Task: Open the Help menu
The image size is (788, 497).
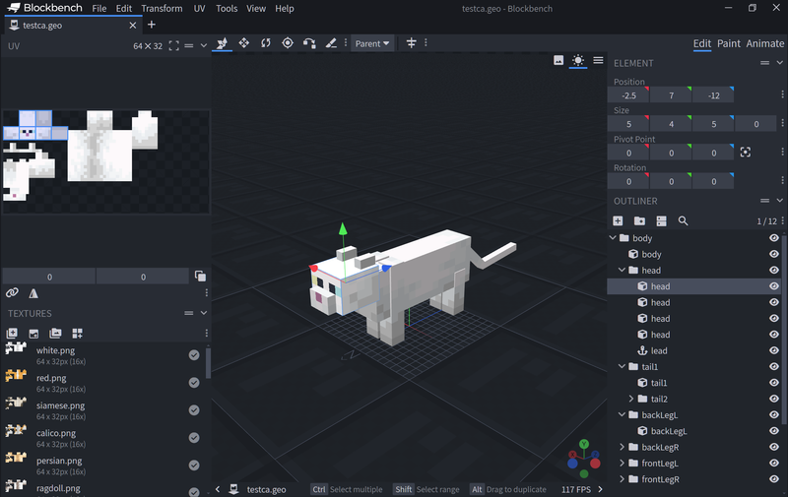Action: click(x=285, y=9)
